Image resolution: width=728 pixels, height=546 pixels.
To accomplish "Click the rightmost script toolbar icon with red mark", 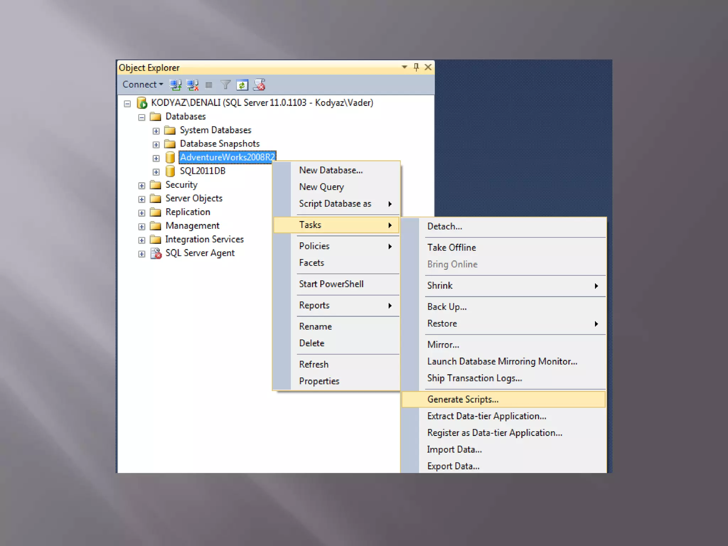I will click(259, 85).
